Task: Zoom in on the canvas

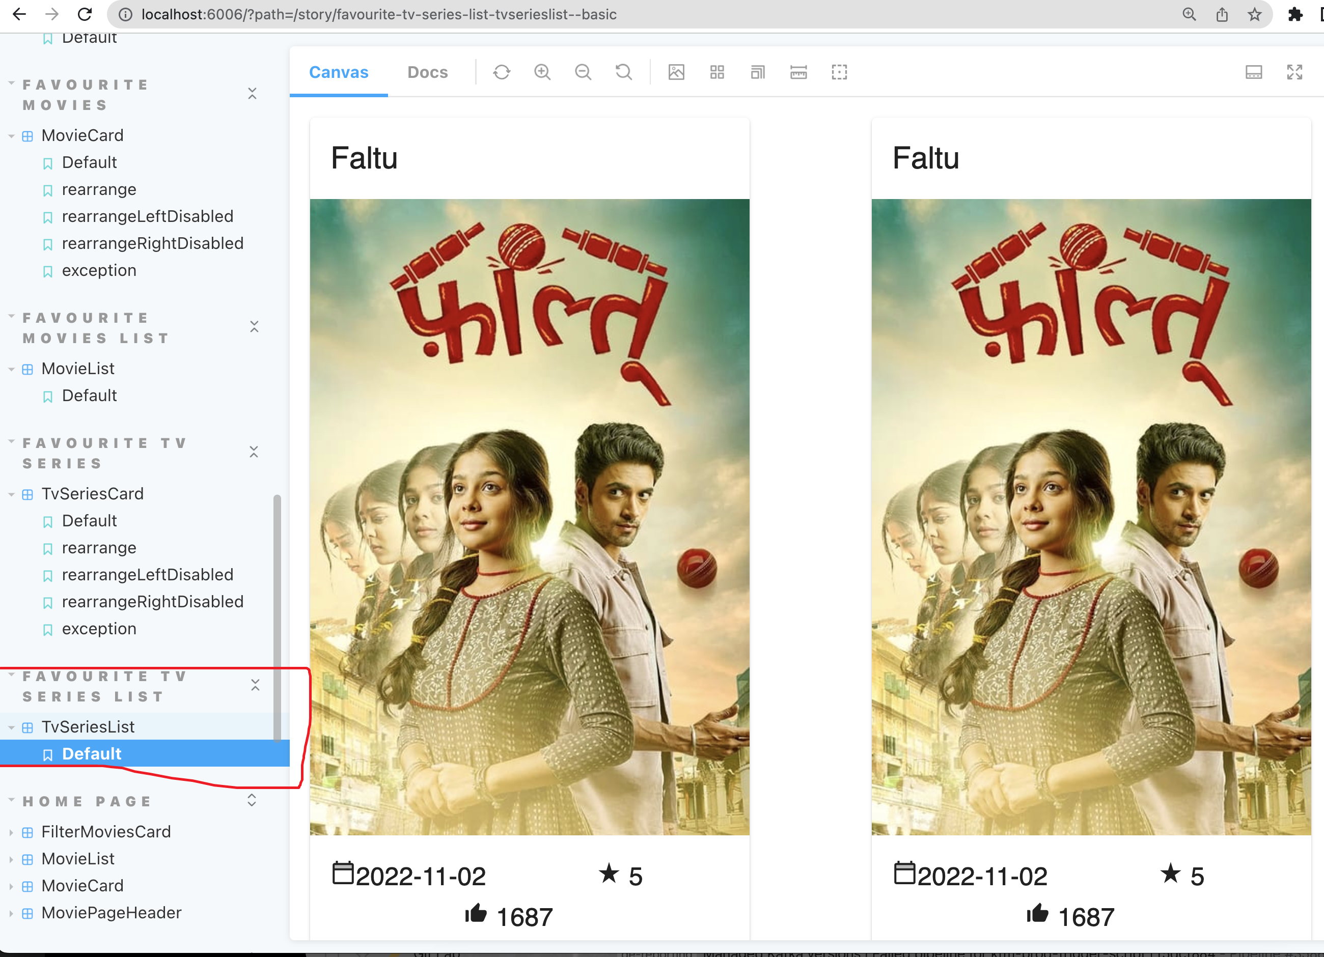Action: [542, 72]
